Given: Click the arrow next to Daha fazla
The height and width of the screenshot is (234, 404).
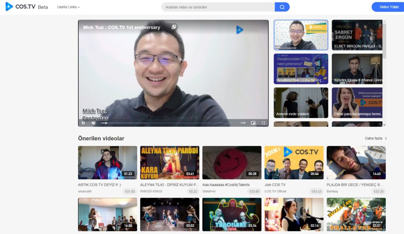Looking at the screenshot, I should click(386, 138).
